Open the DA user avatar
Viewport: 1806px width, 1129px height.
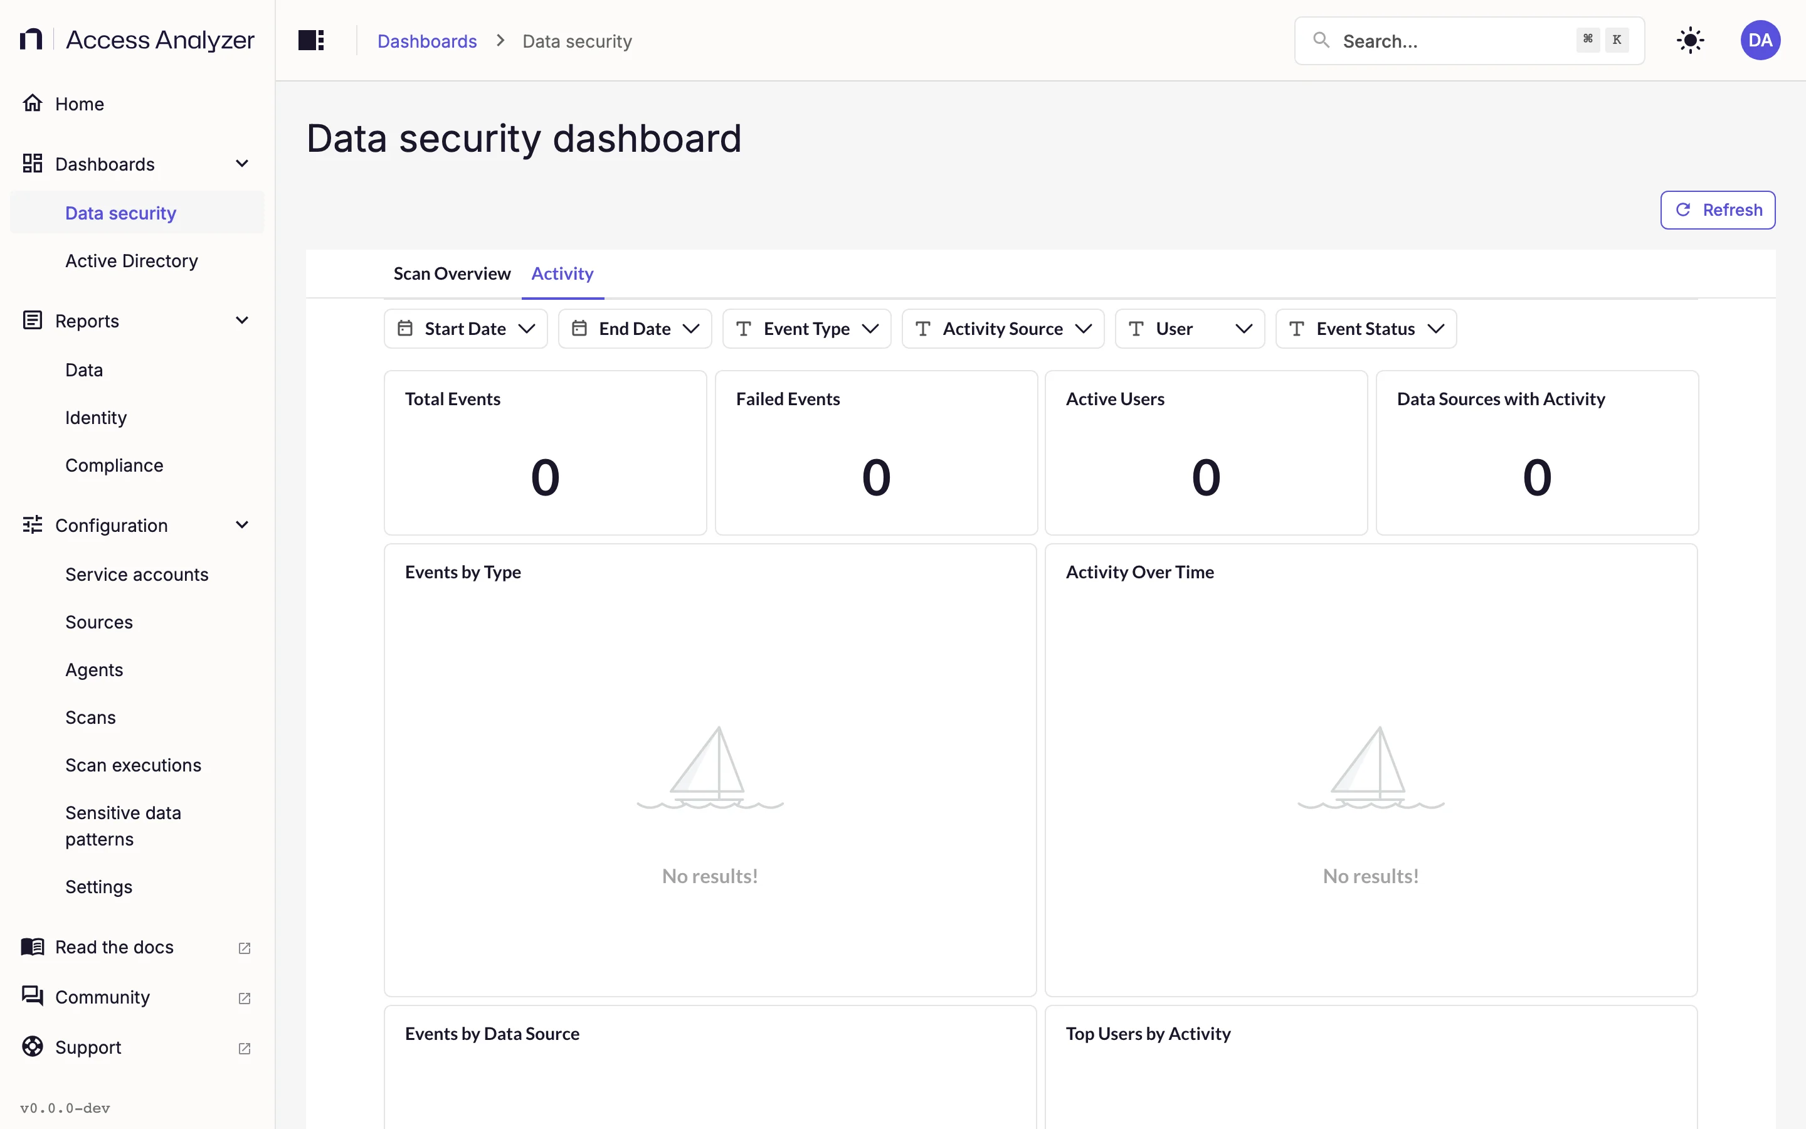point(1760,40)
